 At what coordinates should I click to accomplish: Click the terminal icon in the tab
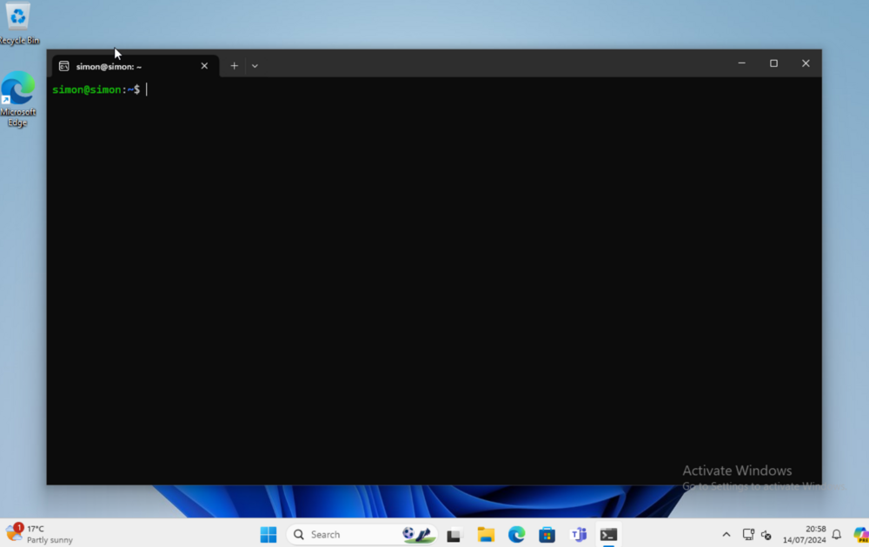63,66
